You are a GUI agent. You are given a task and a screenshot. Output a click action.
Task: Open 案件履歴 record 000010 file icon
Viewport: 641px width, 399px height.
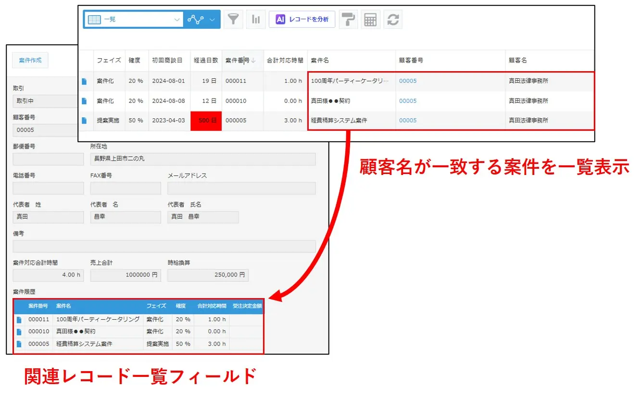tap(19, 332)
